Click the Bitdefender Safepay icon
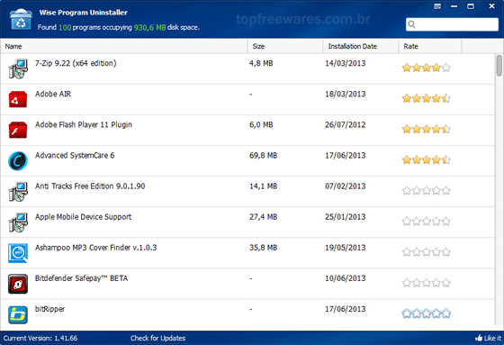The width and height of the screenshot is (504, 345). tap(18, 284)
